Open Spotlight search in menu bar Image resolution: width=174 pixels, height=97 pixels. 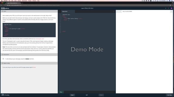pyautogui.click(x=167, y=1)
